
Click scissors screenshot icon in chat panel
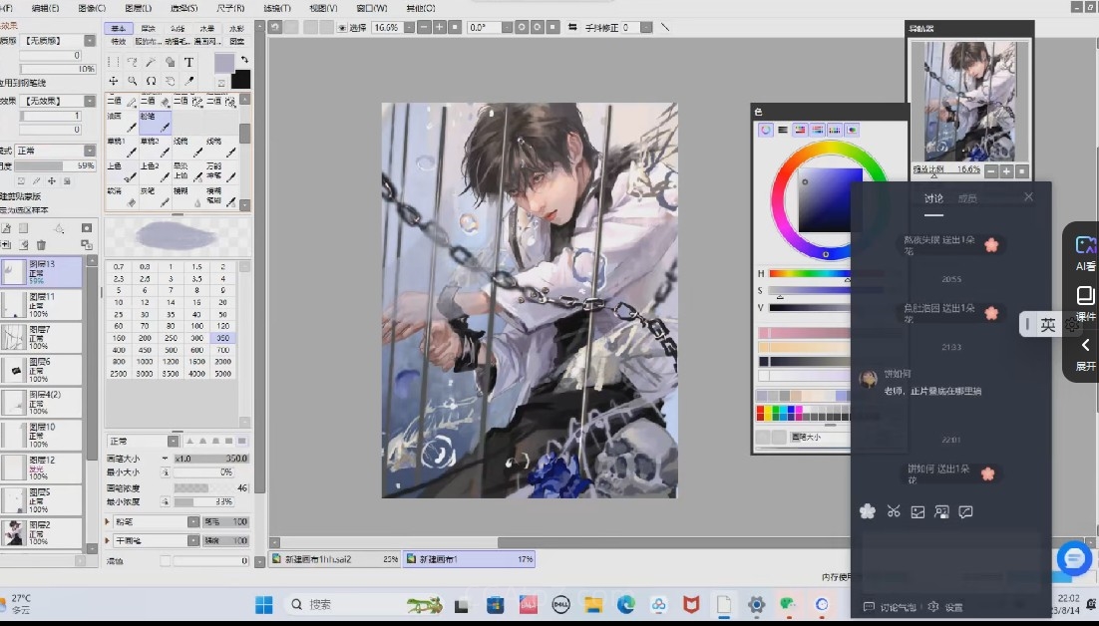click(x=893, y=511)
